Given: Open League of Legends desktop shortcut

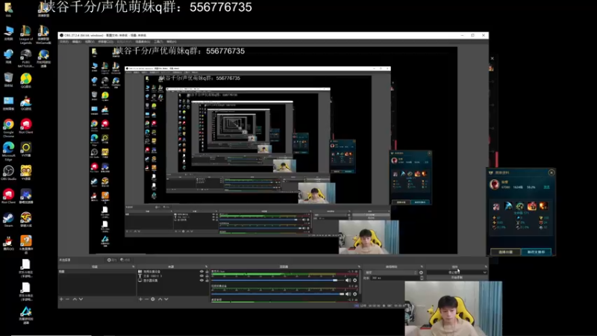Looking at the screenshot, I should point(26,34).
